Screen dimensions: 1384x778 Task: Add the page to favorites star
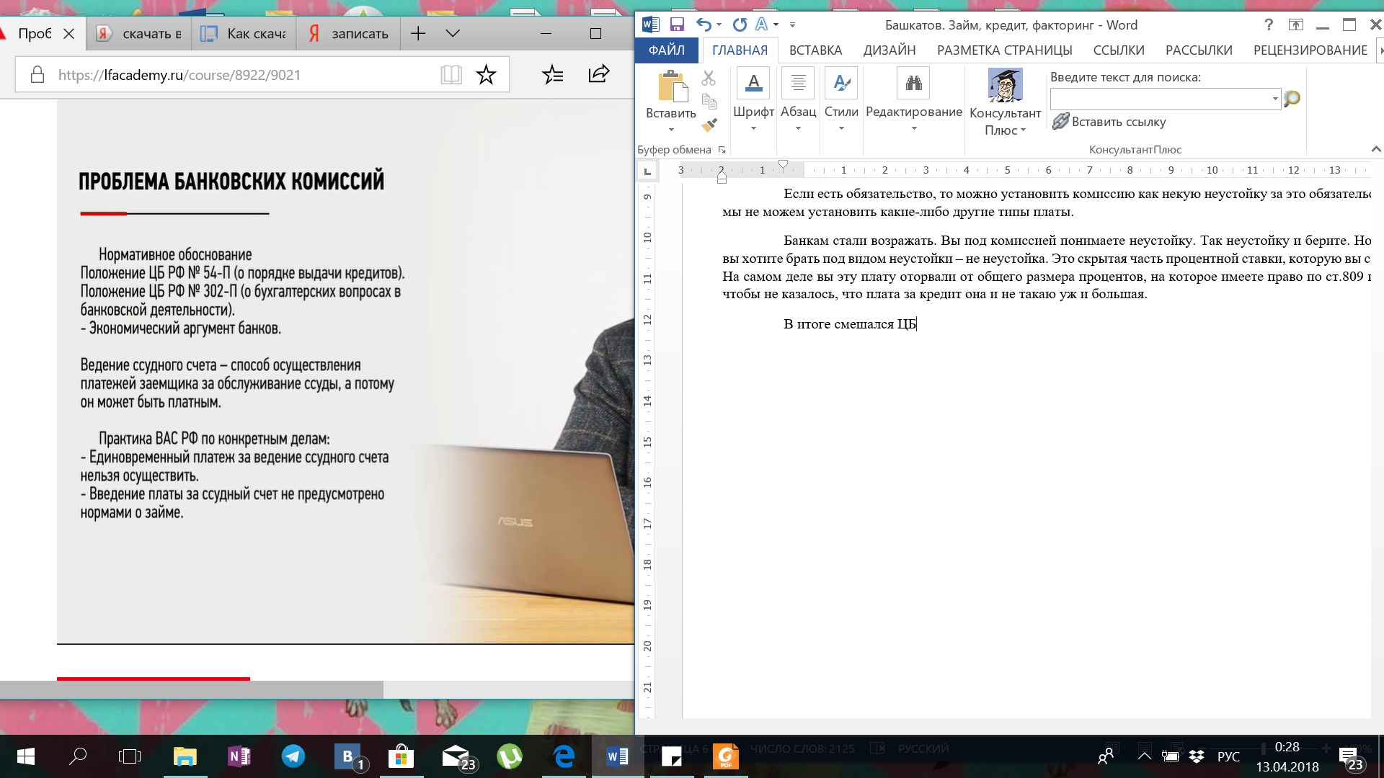[486, 74]
